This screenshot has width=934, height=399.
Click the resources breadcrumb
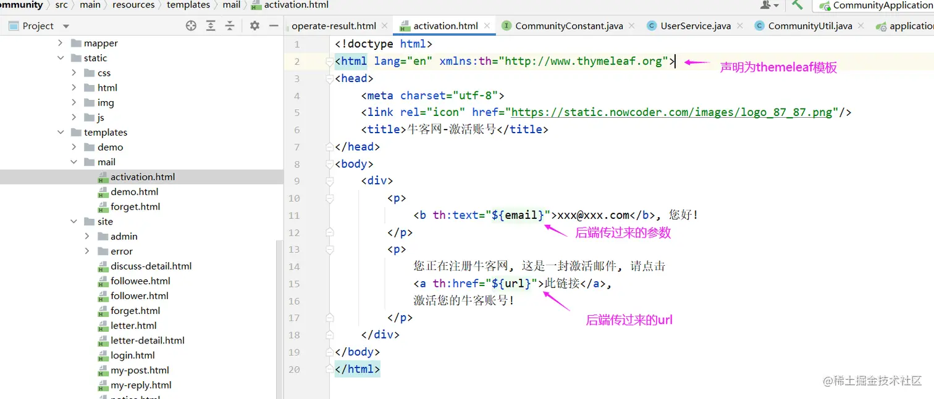133,5
